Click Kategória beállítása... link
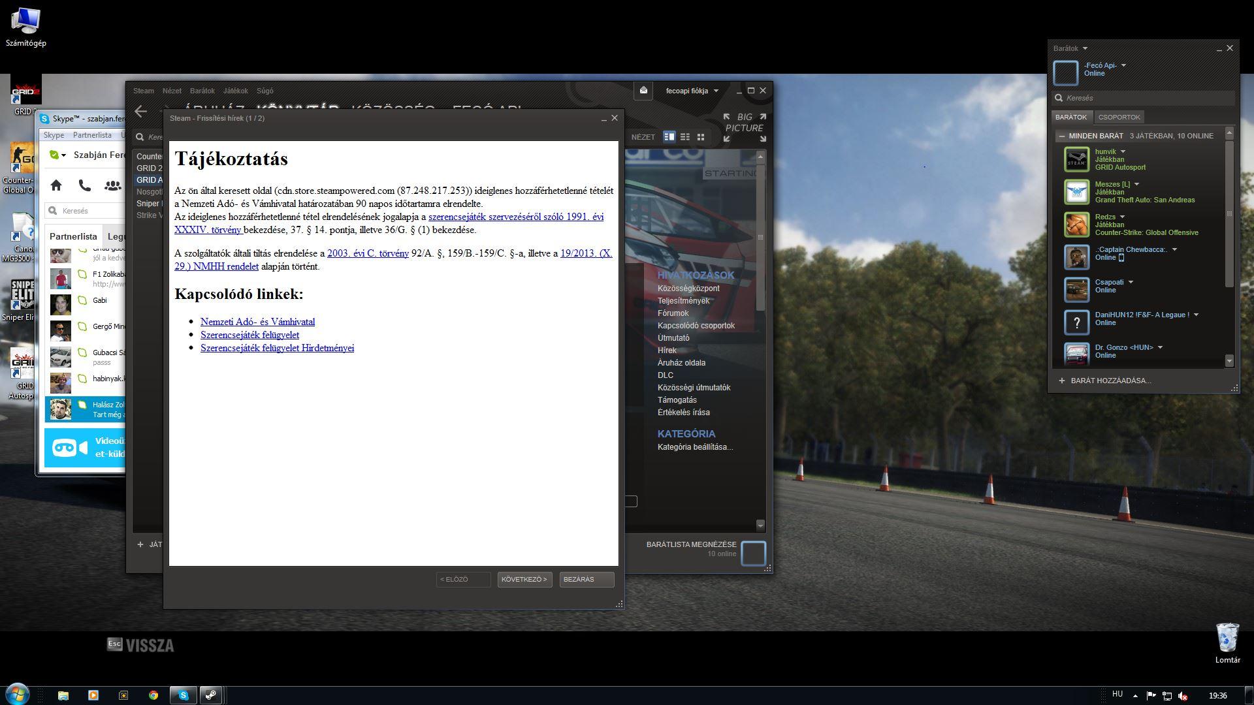This screenshot has width=1254, height=705. (x=695, y=447)
